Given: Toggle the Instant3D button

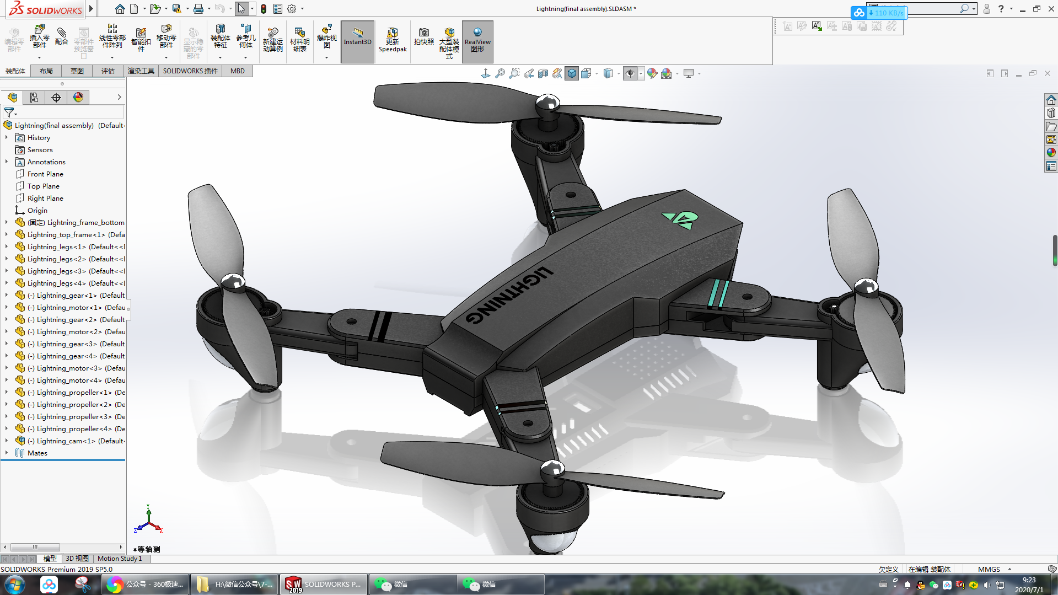Looking at the screenshot, I should pos(358,41).
